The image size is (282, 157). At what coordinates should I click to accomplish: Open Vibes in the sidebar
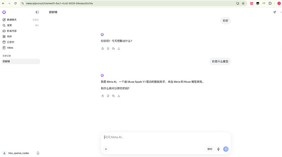click(20, 48)
